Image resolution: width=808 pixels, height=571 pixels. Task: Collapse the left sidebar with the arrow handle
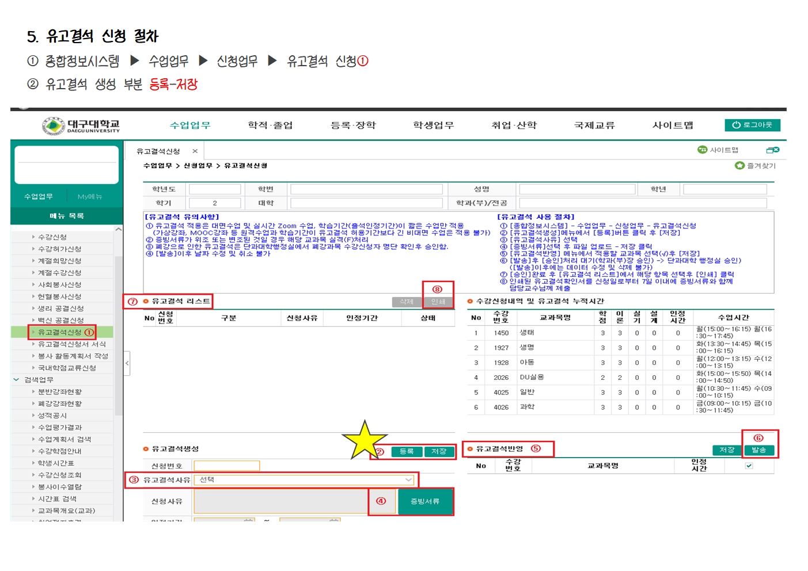click(127, 363)
